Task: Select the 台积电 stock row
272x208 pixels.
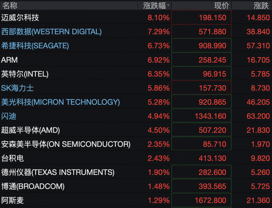Action: tap(136, 158)
